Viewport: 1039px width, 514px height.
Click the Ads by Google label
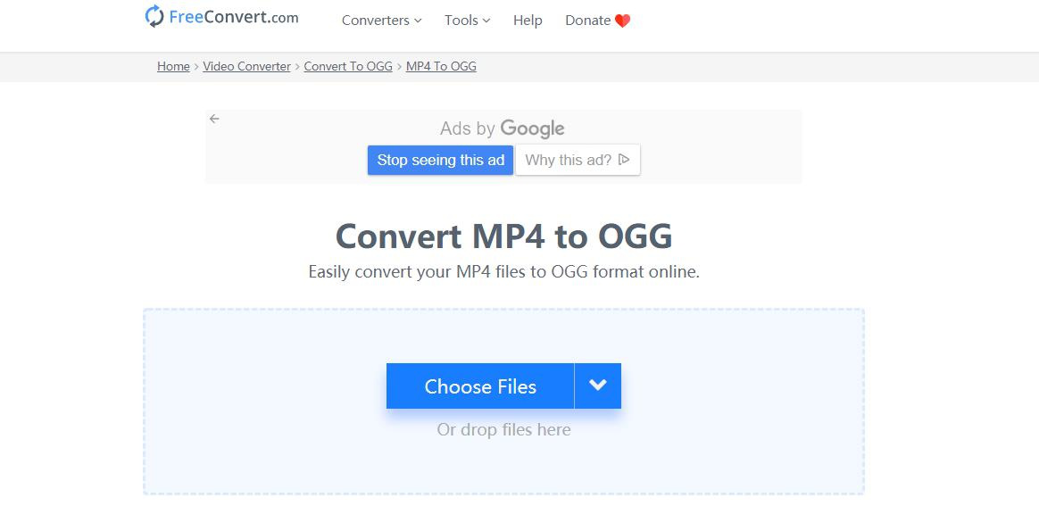[x=502, y=128]
